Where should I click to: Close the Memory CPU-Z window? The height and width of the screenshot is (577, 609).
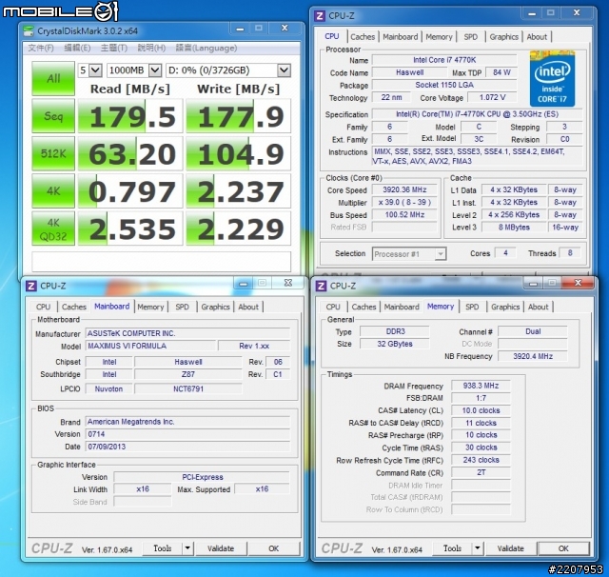coord(578,283)
